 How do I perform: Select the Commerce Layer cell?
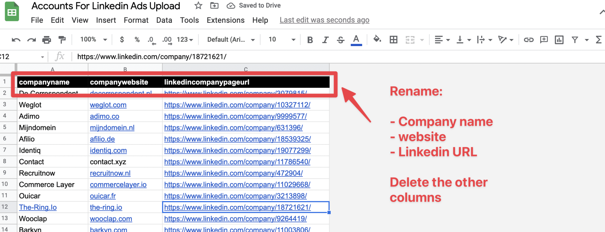(53, 184)
